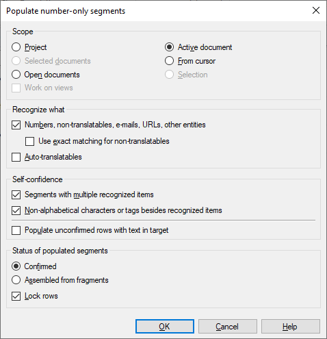Select Confirmed status radio button
The height and width of the screenshot is (339, 327).
(x=16, y=266)
